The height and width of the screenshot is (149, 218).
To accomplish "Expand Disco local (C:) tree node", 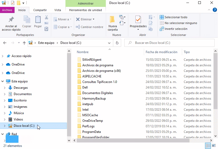I will [x=4, y=126].
